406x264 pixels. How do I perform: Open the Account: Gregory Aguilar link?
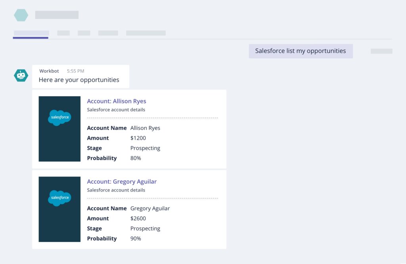[122, 181]
